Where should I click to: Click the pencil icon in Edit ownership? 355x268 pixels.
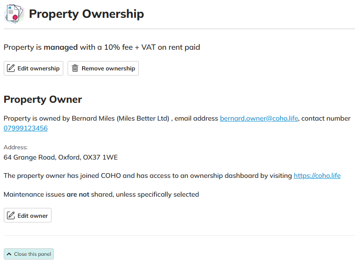pos(11,68)
